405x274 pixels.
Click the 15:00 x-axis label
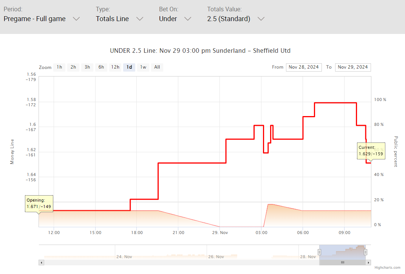coord(95,233)
